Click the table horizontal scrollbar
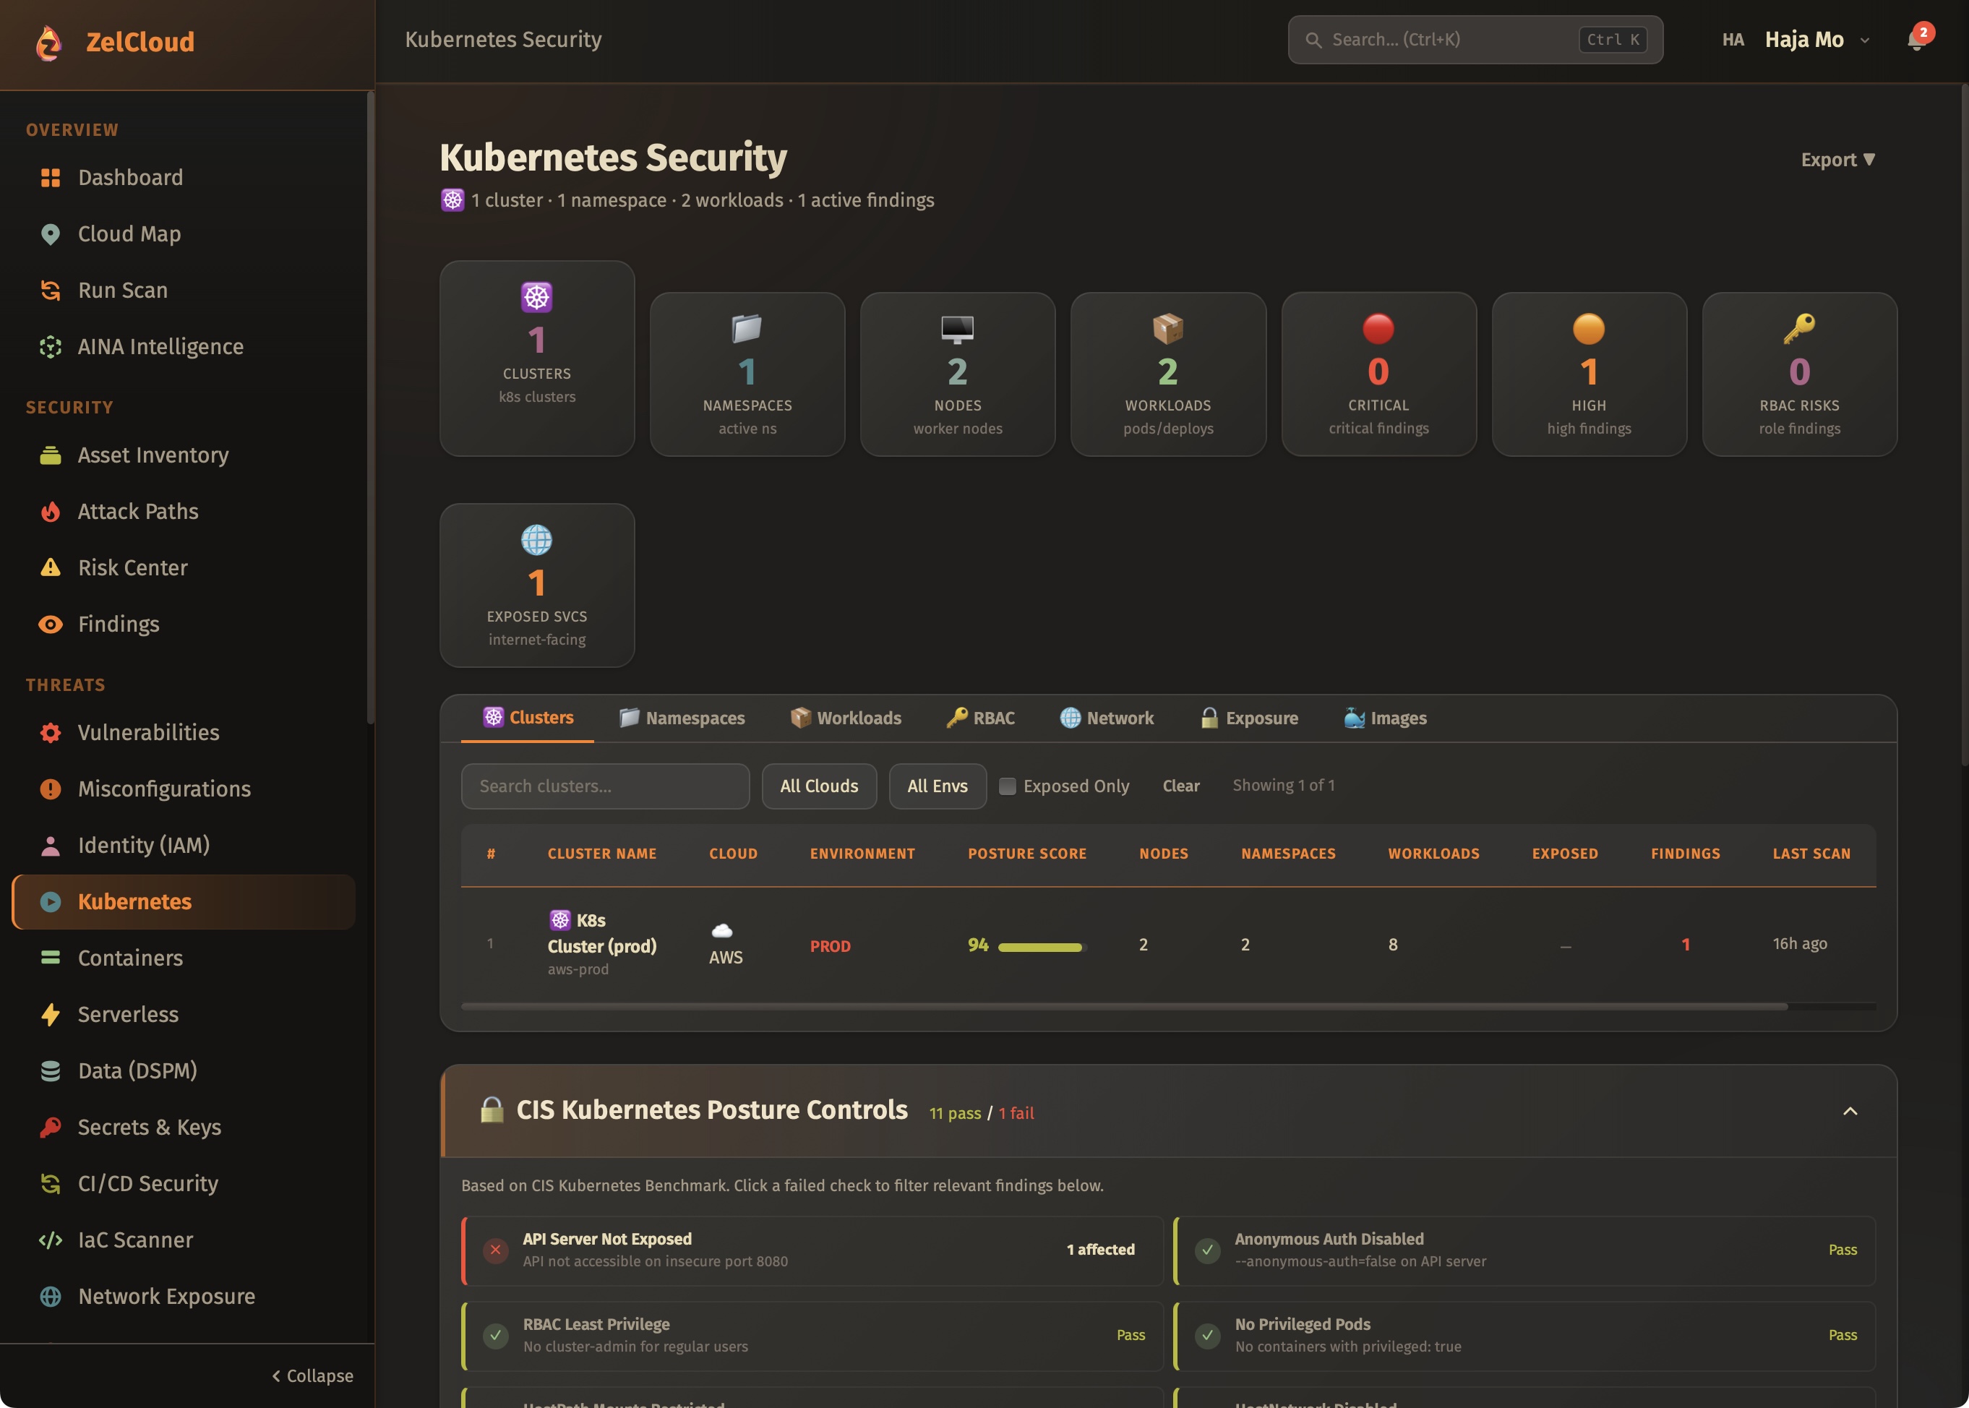Screen dimensions: 1969x1408 (x=1124, y=1007)
